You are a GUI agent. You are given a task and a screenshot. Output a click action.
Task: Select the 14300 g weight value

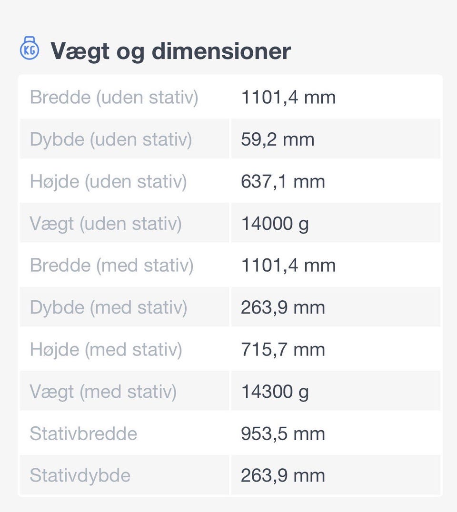pyautogui.click(x=275, y=392)
